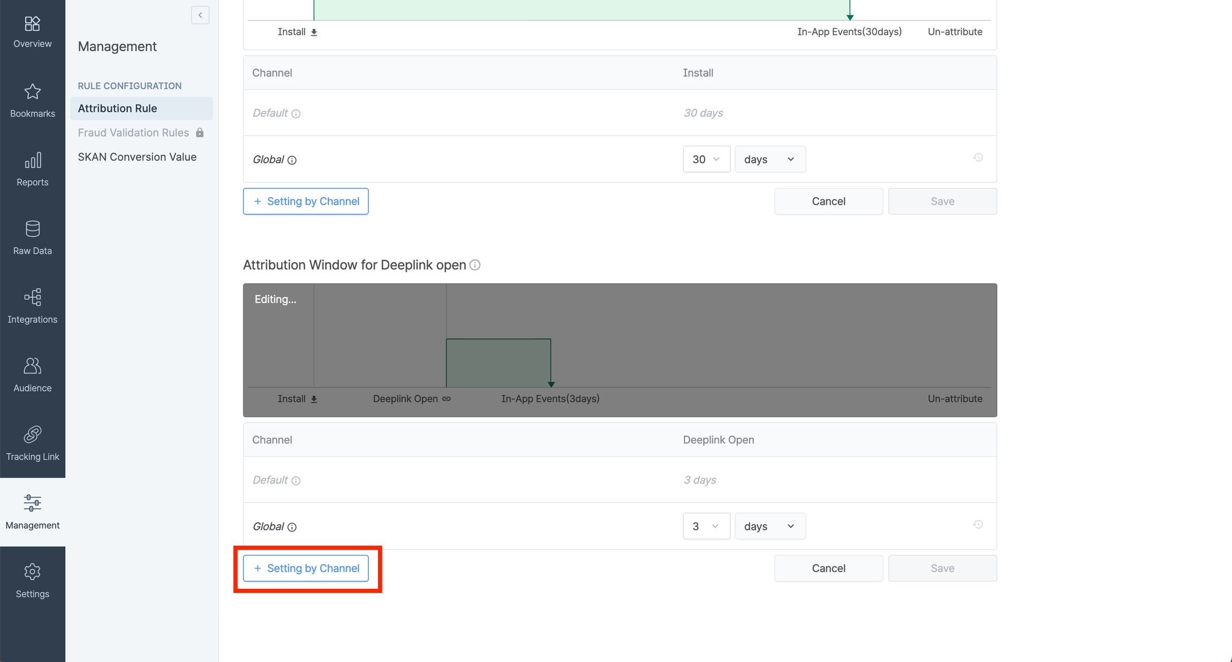Open the Audience people icon
The height and width of the screenshot is (662, 1232).
pos(32,366)
